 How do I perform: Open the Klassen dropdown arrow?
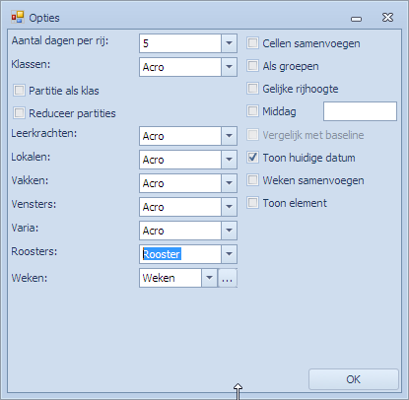point(229,67)
